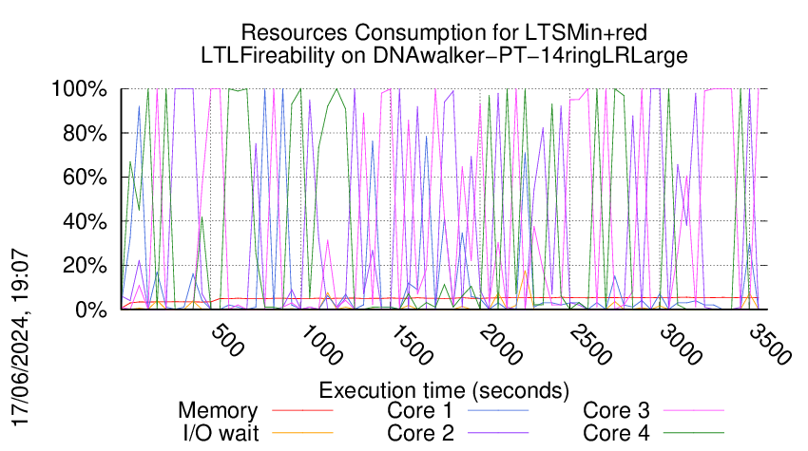Click the 60% y-axis label
The width and height of the screenshot is (808, 451).
click(x=85, y=178)
